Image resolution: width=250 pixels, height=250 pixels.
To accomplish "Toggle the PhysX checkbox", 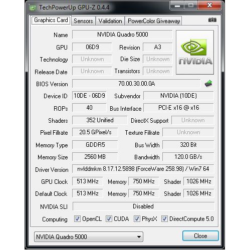I will (137, 219).
